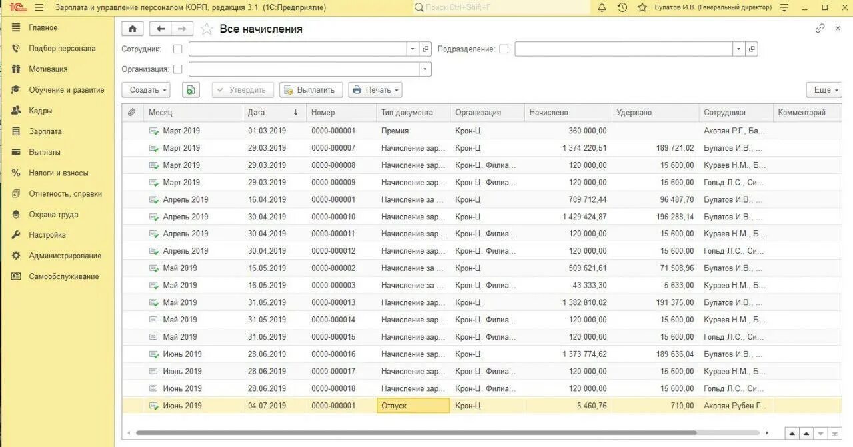
Task: Sort by the Начислено column header
Action: pos(568,113)
